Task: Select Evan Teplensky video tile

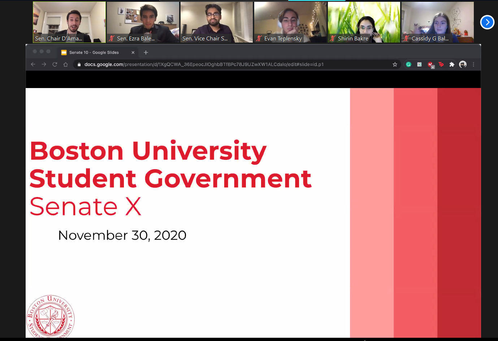Action: point(290,22)
